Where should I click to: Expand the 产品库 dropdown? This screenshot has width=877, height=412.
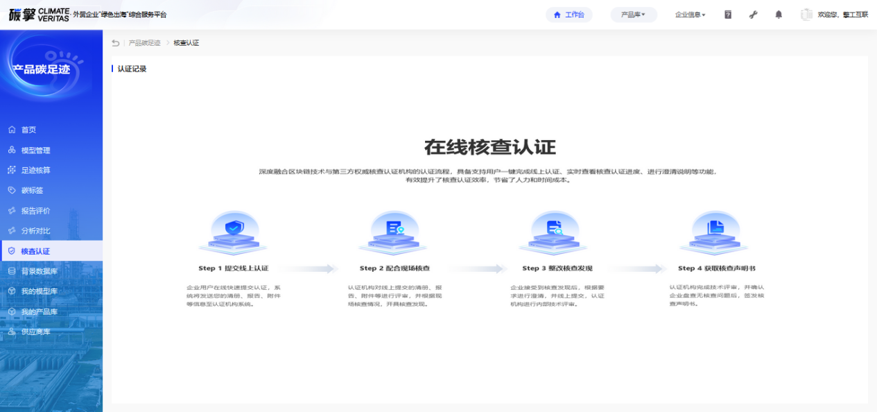[633, 15]
